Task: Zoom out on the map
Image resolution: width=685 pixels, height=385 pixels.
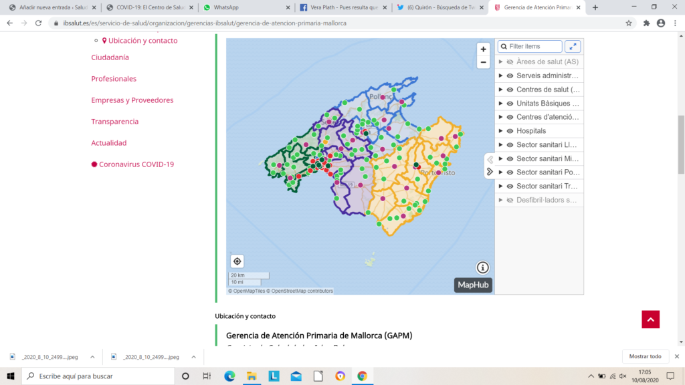Action: [483, 62]
